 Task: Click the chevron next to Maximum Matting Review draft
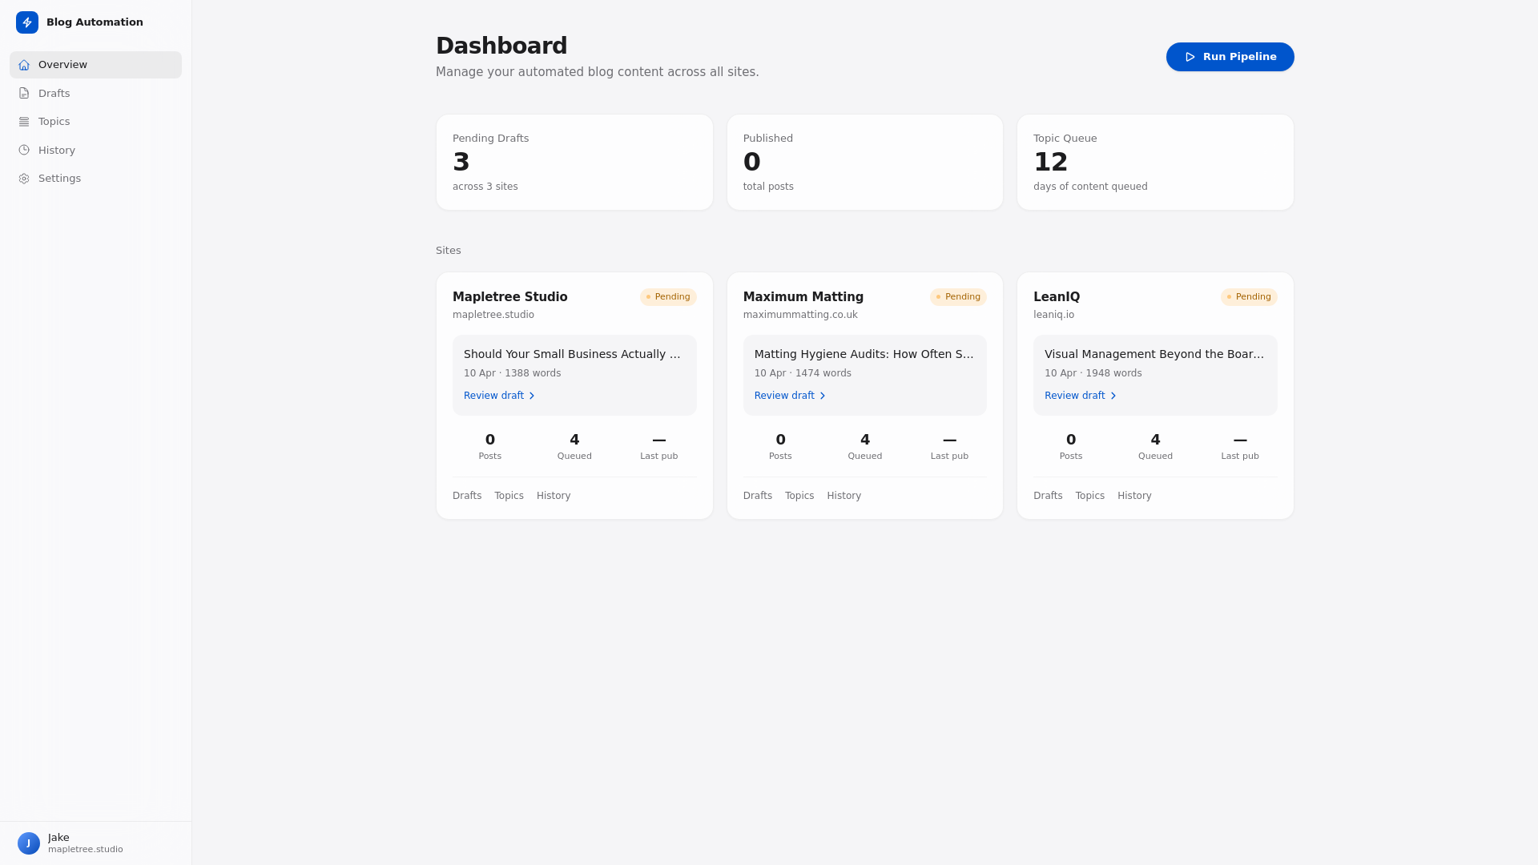822,396
